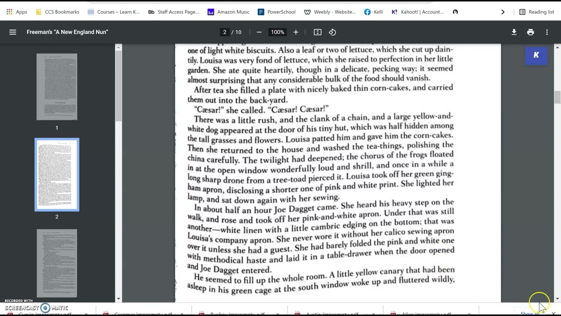Screen dimensions: 561x316
Task: Click the blue K extension badge
Action: coord(536,55)
